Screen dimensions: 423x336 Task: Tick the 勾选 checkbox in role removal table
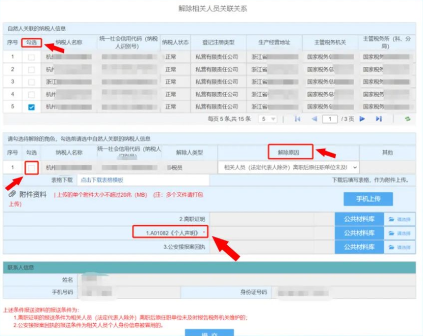(31, 168)
